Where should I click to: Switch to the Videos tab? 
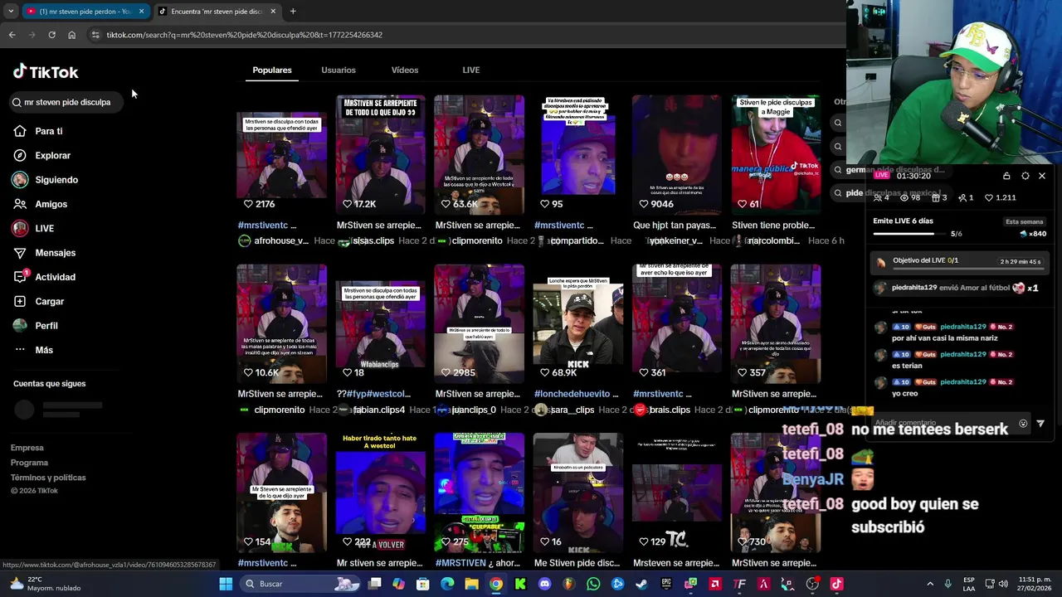coord(405,70)
